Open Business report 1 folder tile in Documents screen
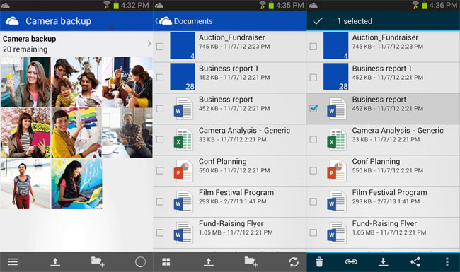The height and width of the screenshot is (272, 460). 183,77
